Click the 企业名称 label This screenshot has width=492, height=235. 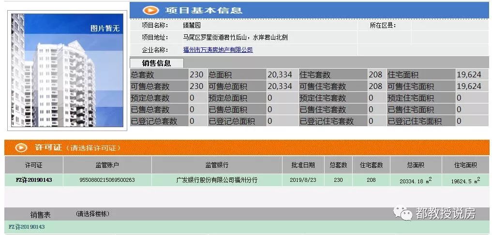(155, 50)
